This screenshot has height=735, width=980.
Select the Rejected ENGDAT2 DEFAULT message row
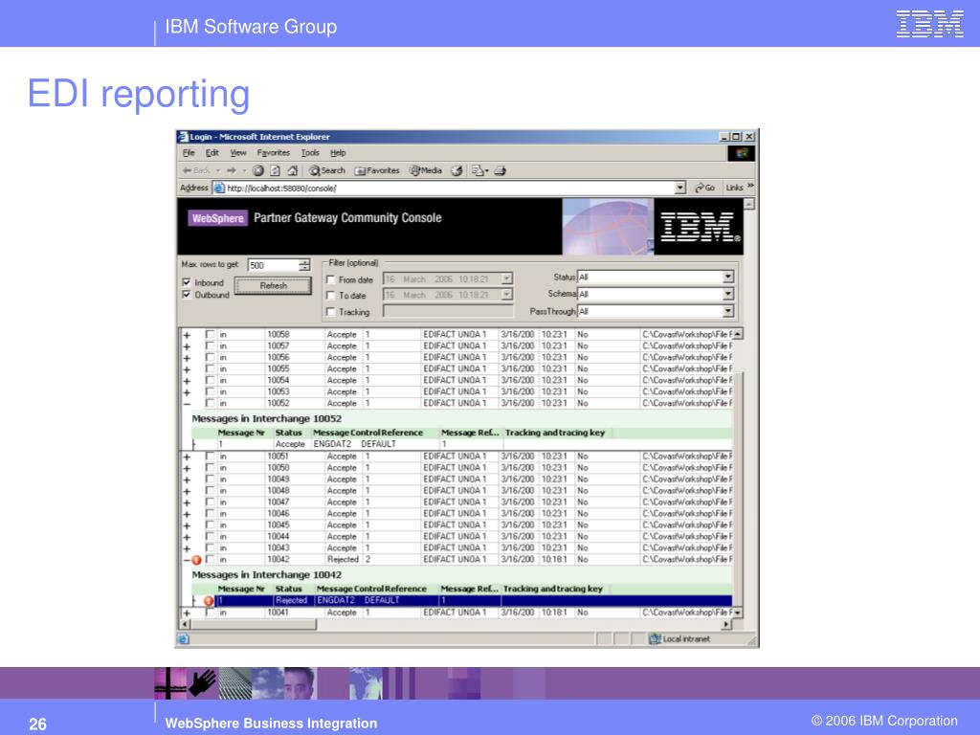tap(474, 601)
